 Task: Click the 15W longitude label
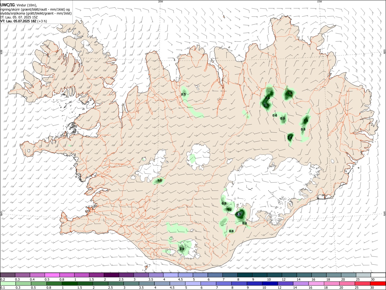point(319,2)
